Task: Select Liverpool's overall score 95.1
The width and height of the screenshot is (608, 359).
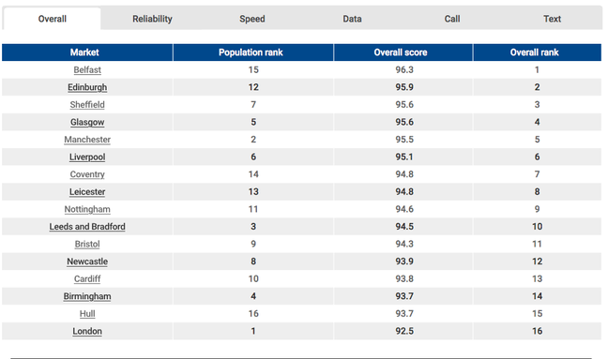Action: pyautogui.click(x=404, y=157)
